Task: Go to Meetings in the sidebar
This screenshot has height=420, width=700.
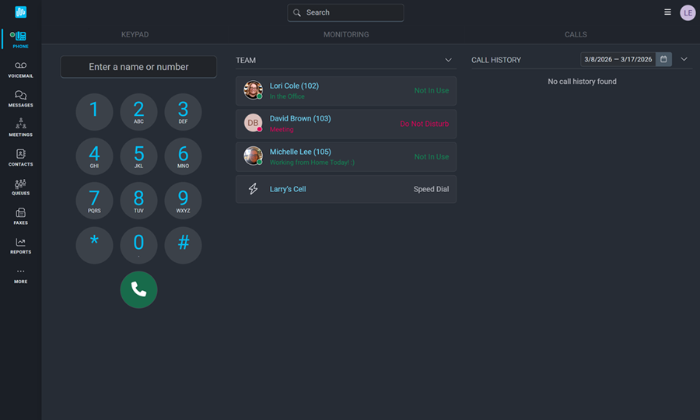Action: (x=20, y=128)
